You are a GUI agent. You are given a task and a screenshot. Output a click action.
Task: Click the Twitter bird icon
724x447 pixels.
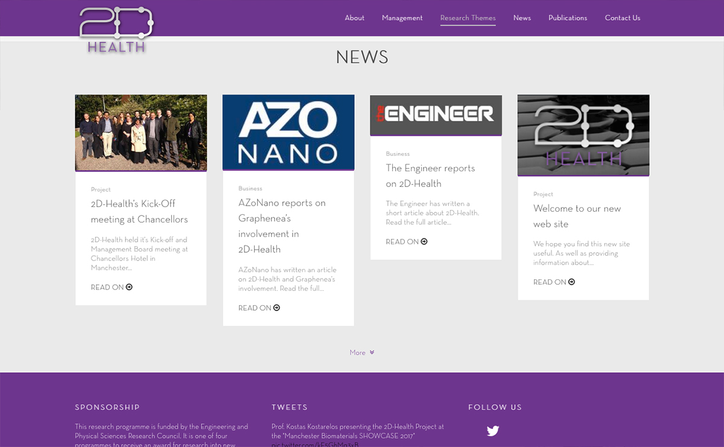click(x=493, y=431)
